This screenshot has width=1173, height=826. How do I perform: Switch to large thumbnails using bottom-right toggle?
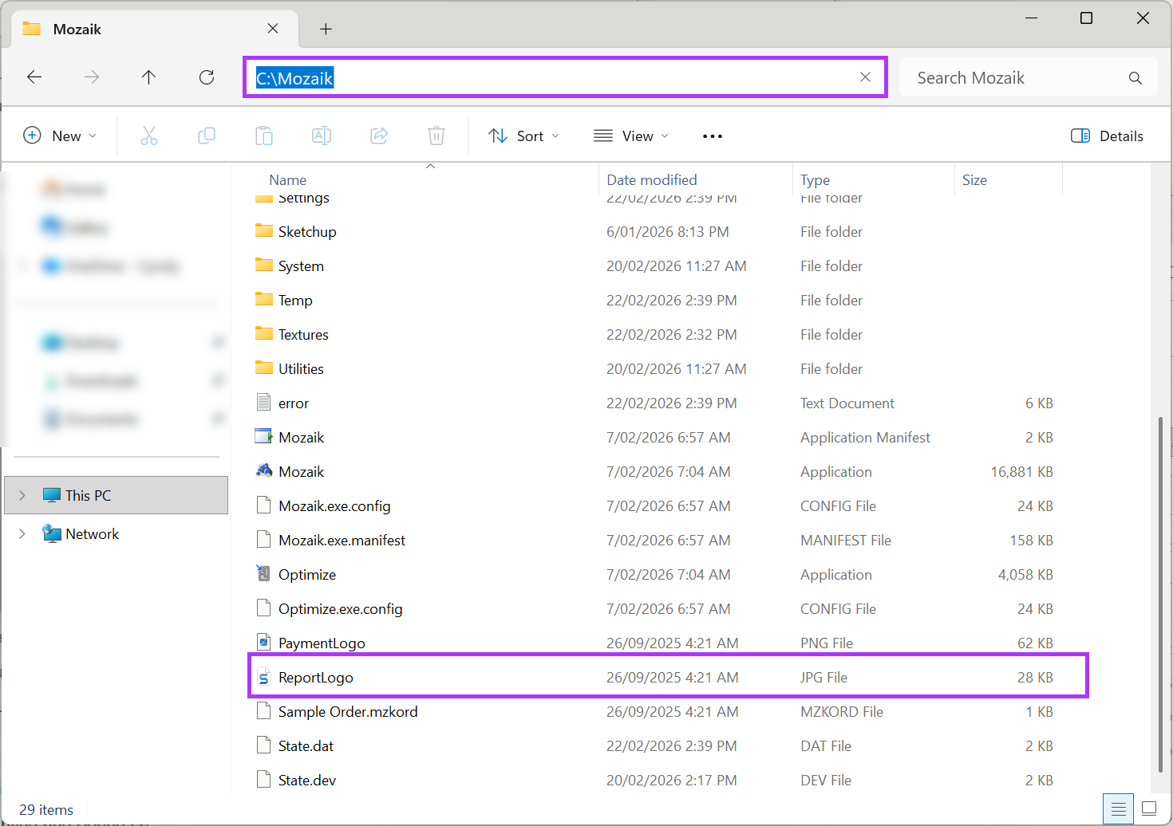click(1149, 808)
